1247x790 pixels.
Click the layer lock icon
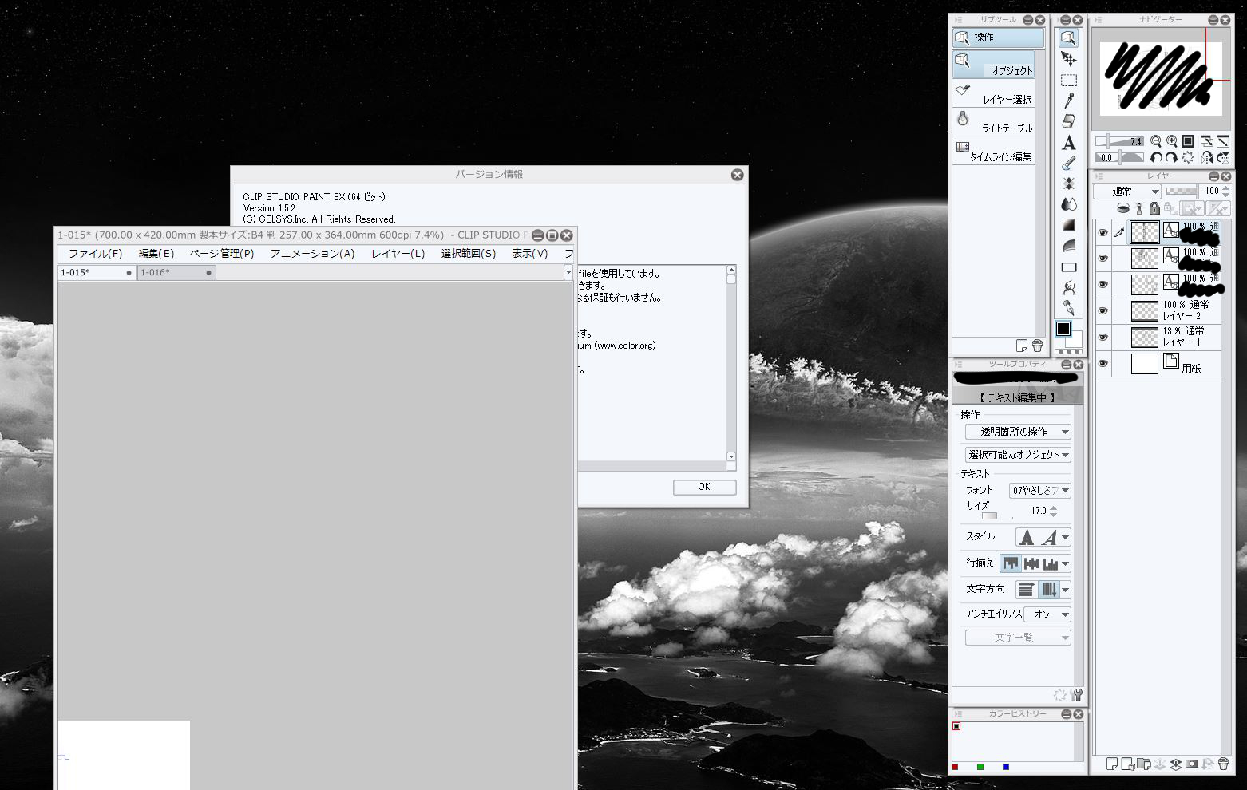point(1154,208)
